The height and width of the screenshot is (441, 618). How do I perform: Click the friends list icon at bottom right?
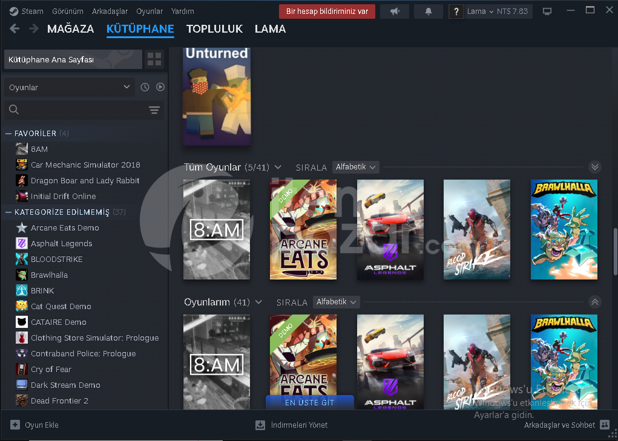[x=605, y=425]
